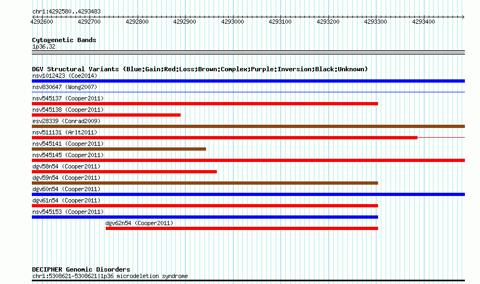The image size is (480, 284).
Task: Click the 4292900 ruler position
Action: (184, 22)
